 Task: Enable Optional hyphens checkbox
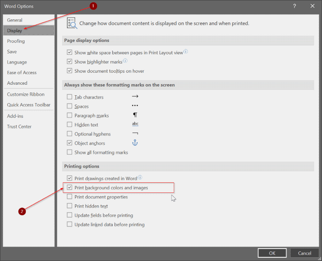coord(69,134)
